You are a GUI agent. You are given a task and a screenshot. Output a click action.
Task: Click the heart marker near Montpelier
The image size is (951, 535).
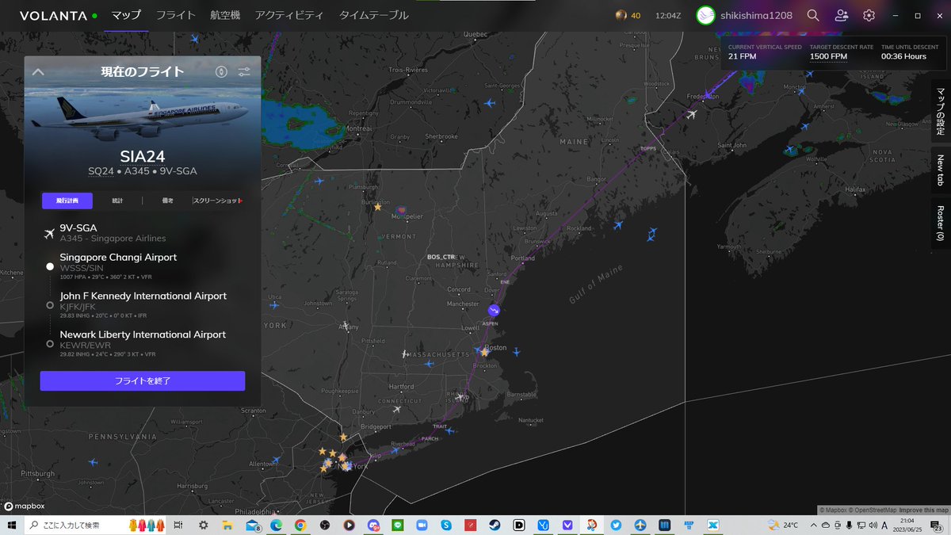[x=400, y=210]
